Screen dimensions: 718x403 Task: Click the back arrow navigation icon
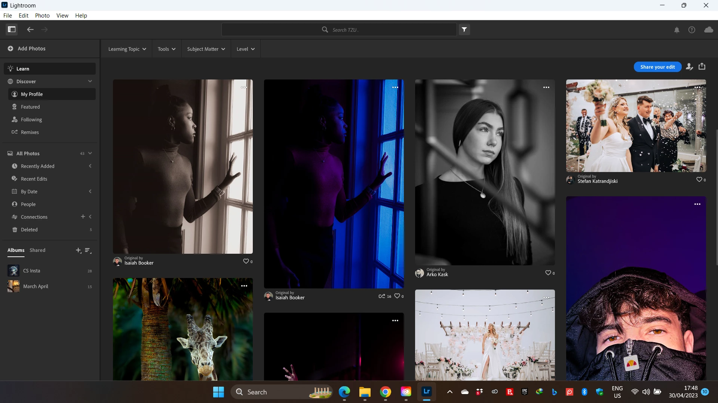coord(30,29)
